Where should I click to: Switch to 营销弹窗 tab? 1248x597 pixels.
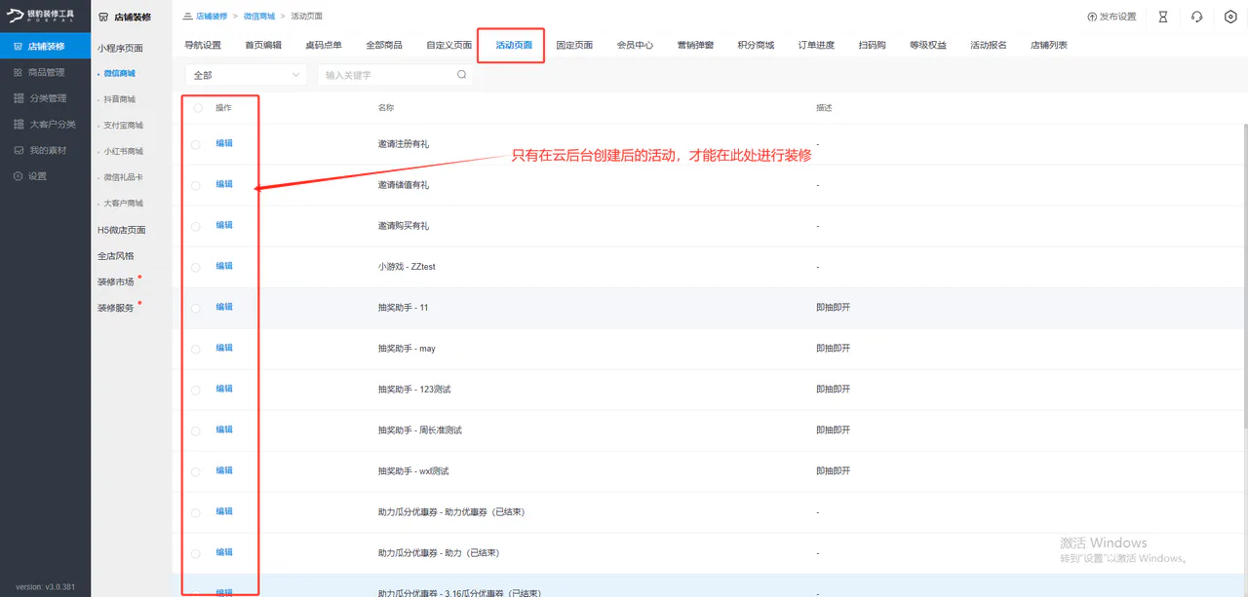tap(695, 45)
